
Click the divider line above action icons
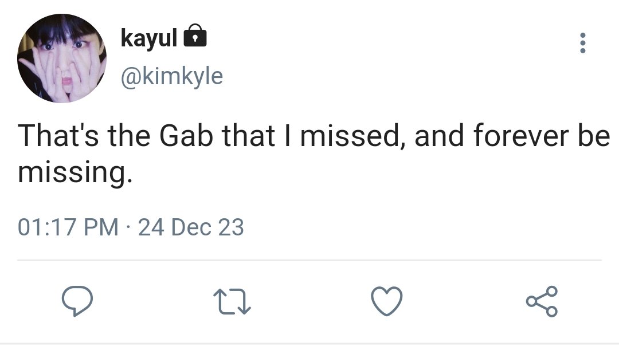tap(309, 261)
